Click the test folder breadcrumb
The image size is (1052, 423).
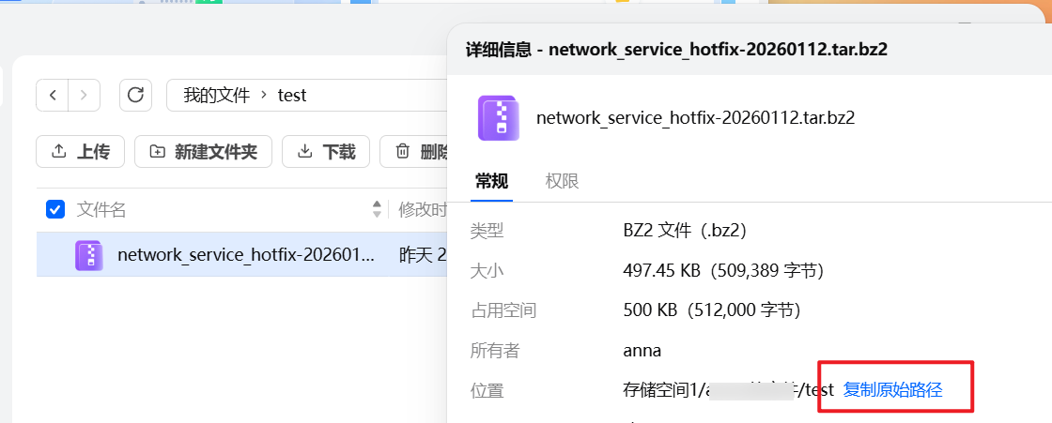click(292, 95)
